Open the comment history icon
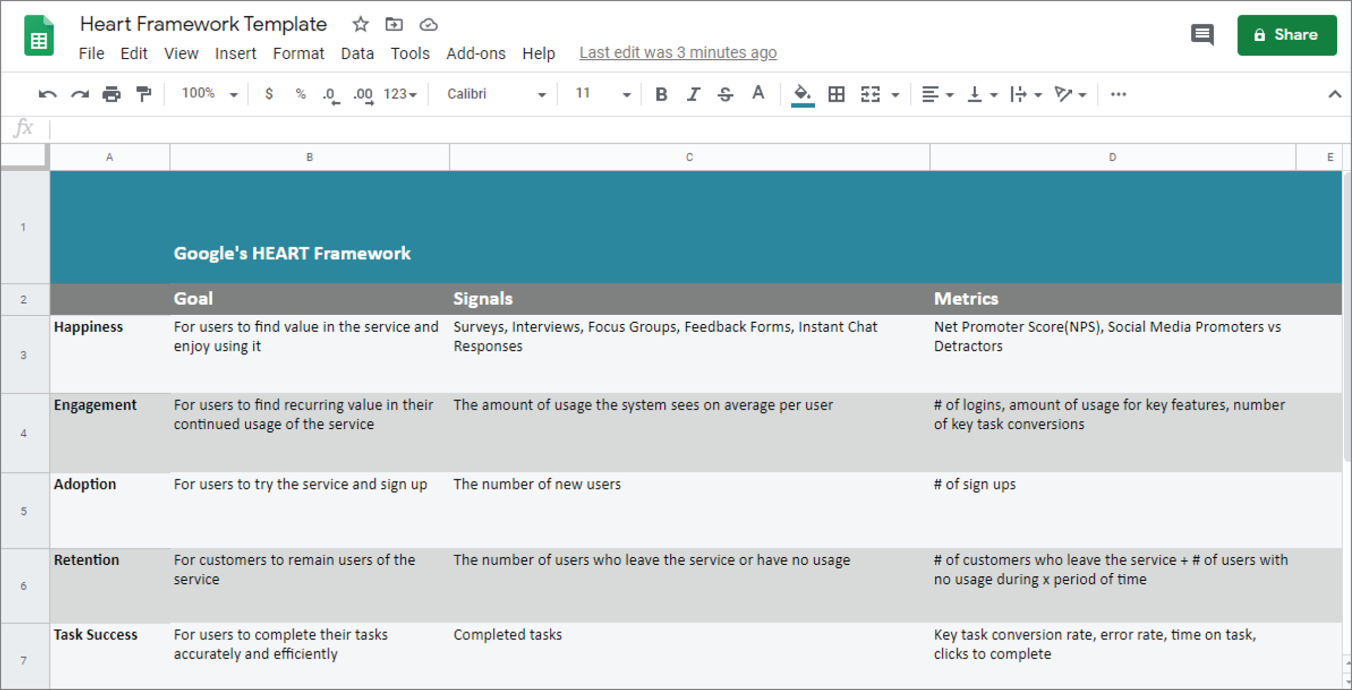Screen dimensions: 1352x690 [x=1202, y=35]
